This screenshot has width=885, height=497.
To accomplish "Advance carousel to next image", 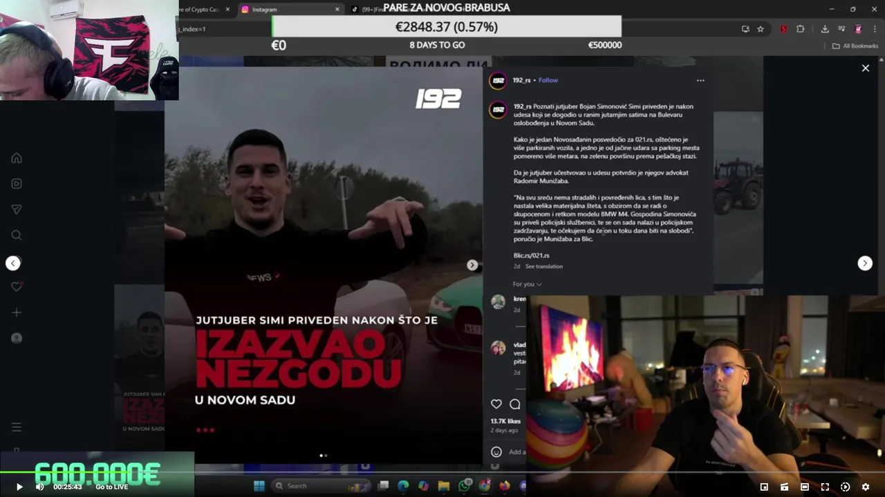I will tap(472, 265).
